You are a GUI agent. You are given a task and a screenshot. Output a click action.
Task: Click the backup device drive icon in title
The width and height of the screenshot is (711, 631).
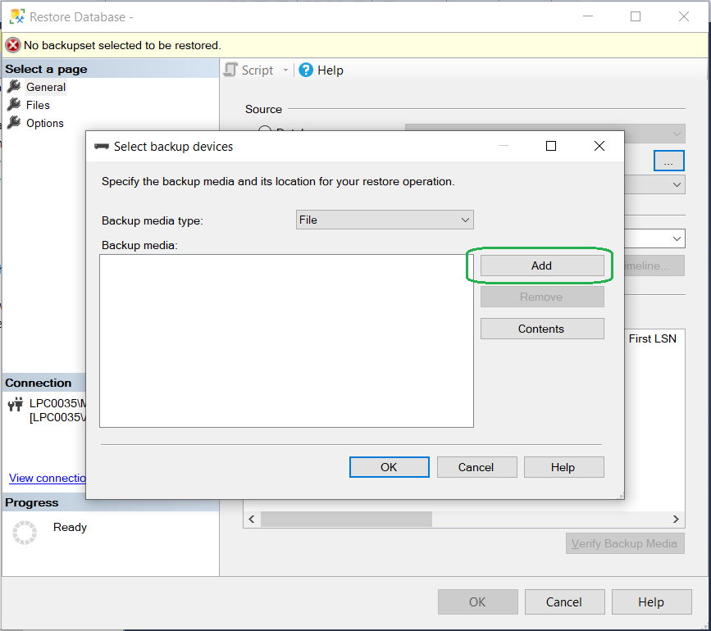(x=102, y=147)
